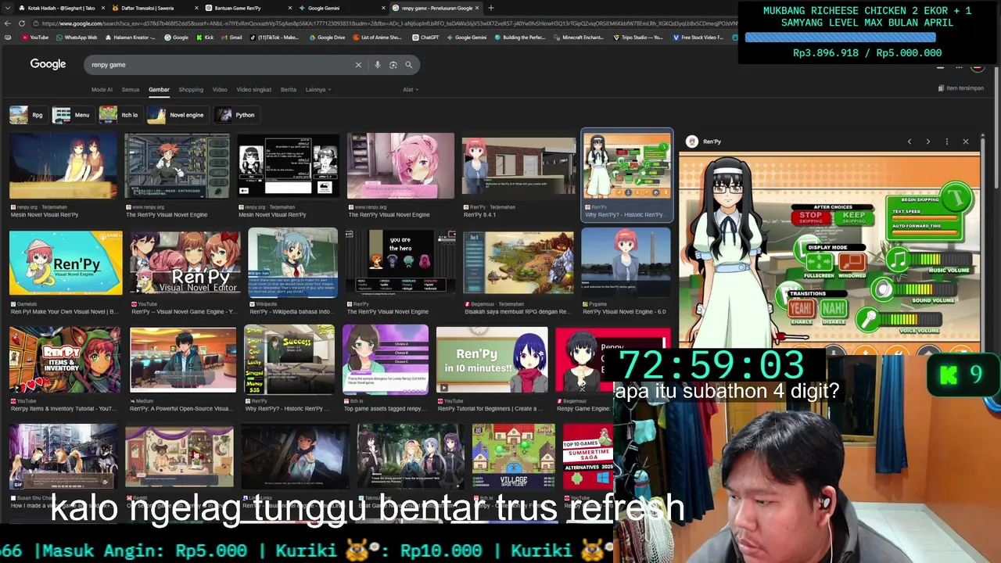
Task: Submit search using the magnifier icon
Action: tap(408, 65)
